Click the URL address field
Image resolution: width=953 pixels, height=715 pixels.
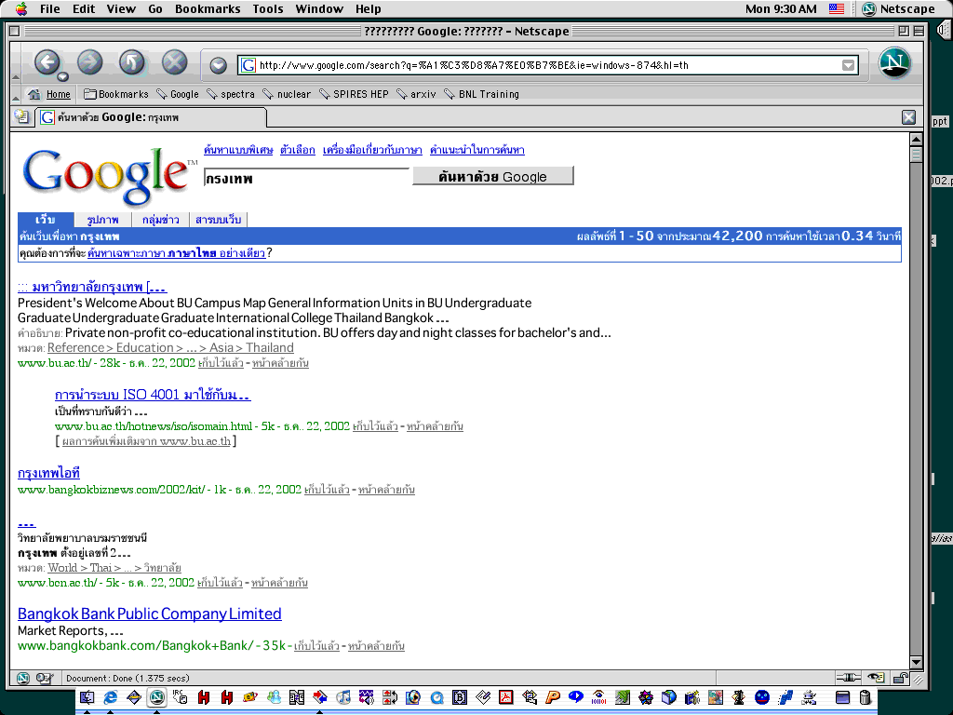(547, 65)
